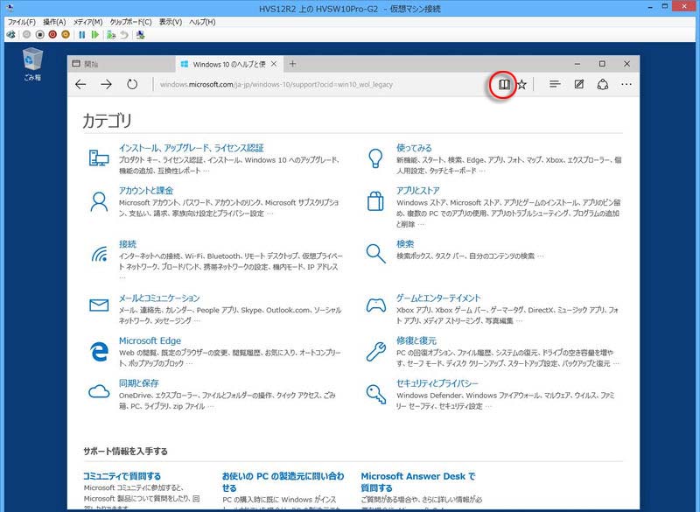
Task: Open Edge More actions (…) menu
Action: point(626,84)
